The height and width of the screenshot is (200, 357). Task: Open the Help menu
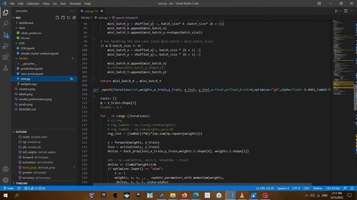click(88, 3)
